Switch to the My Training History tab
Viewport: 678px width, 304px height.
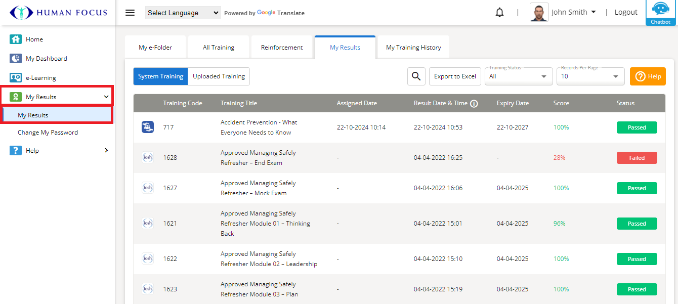pos(413,48)
